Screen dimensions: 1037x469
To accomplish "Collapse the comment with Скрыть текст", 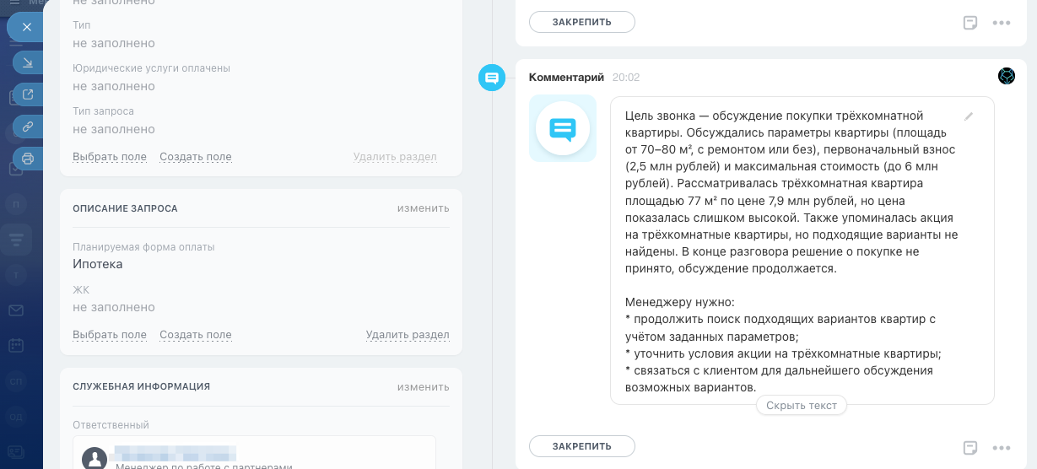I will [801, 406].
